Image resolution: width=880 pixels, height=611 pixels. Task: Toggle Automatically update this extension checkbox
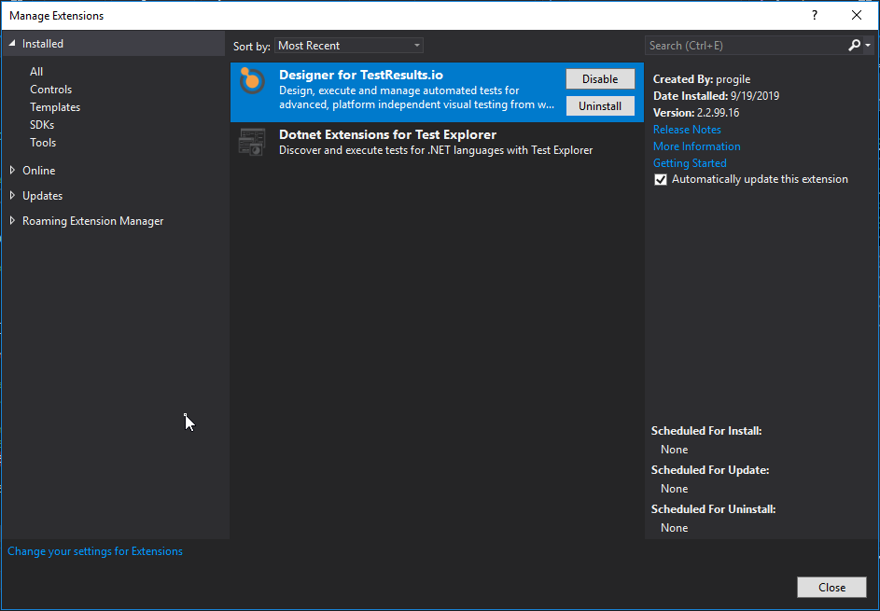tap(661, 179)
